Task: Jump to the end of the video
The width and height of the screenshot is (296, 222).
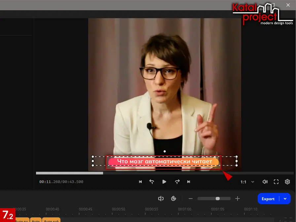Action: tap(189, 182)
